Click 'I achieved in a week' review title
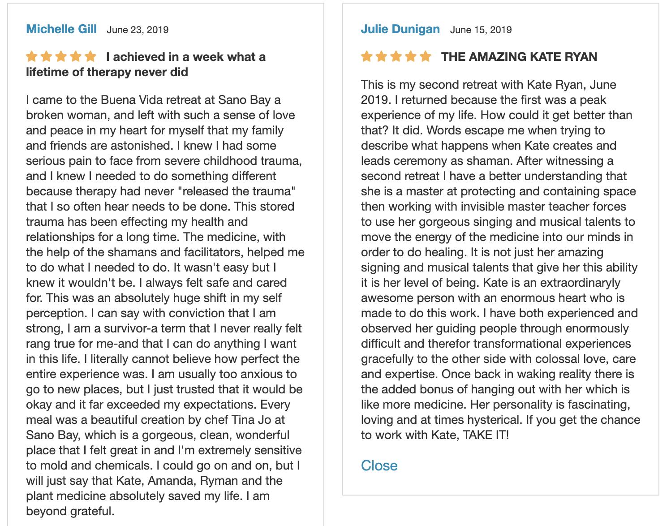 [x=146, y=65]
